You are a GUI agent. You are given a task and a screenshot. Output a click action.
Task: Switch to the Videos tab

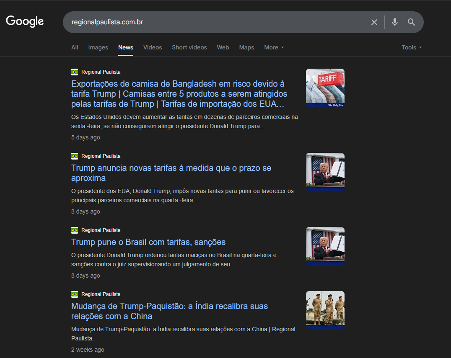pyautogui.click(x=153, y=47)
